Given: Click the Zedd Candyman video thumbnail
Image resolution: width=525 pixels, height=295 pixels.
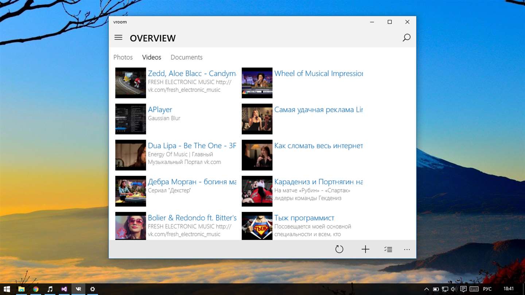Looking at the screenshot, I should (x=131, y=83).
